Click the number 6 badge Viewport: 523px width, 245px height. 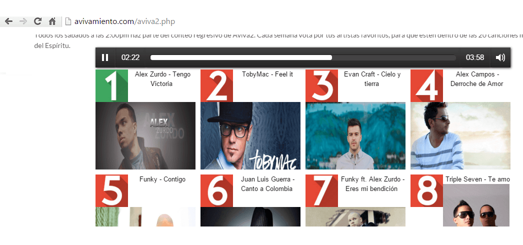[x=217, y=190]
